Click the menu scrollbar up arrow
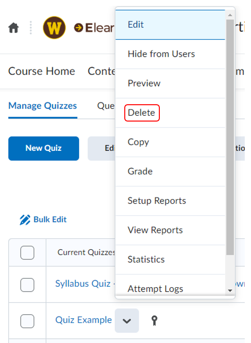 (230, 15)
